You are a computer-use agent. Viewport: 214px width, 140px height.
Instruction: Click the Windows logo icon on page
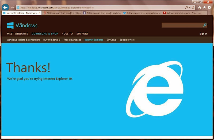[x=10, y=25]
